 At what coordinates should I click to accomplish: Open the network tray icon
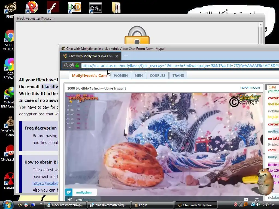[x=253, y=205]
